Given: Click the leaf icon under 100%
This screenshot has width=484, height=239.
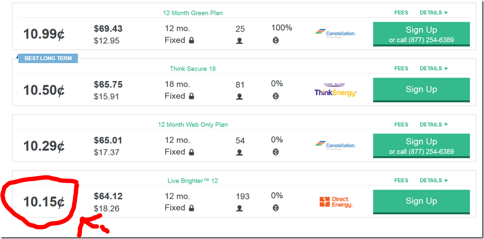Looking at the screenshot, I should [276, 40].
